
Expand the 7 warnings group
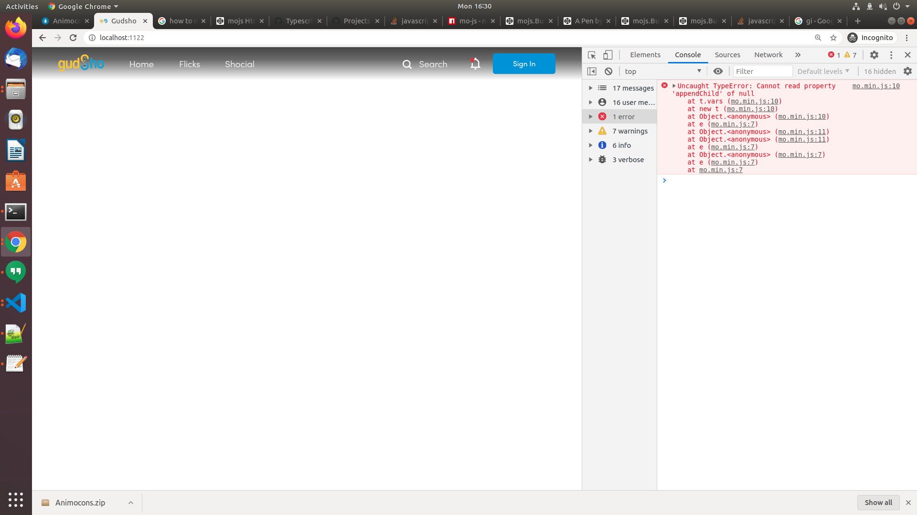pos(591,131)
